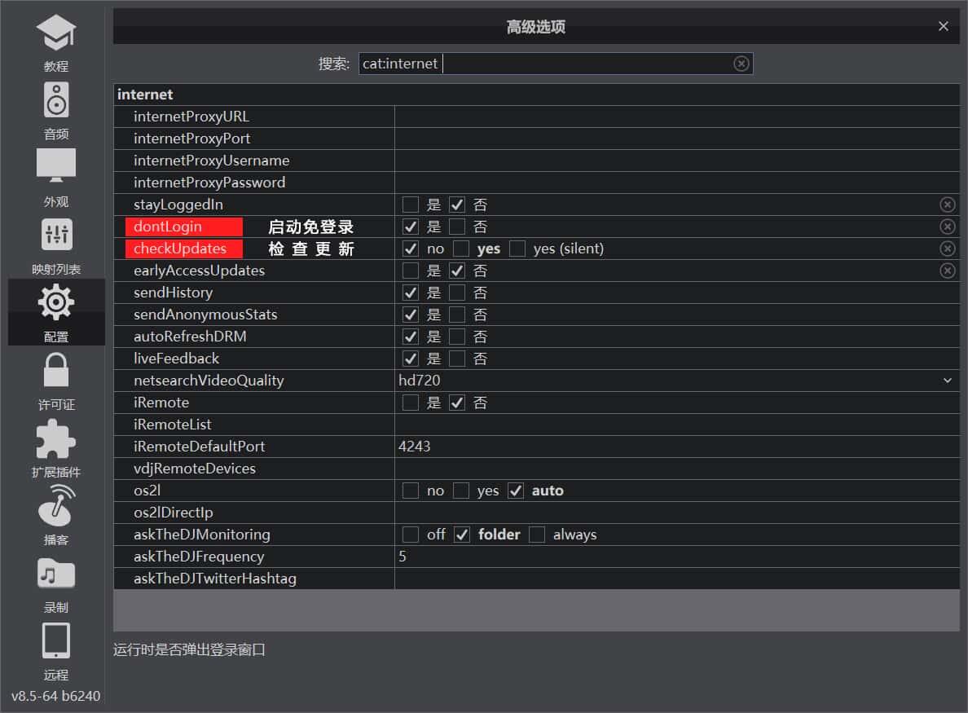Clear the search box text
Image resolution: width=968 pixels, height=713 pixels.
tap(741, 64)
